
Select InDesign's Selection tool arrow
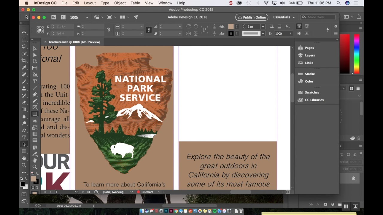click(35, 48)
